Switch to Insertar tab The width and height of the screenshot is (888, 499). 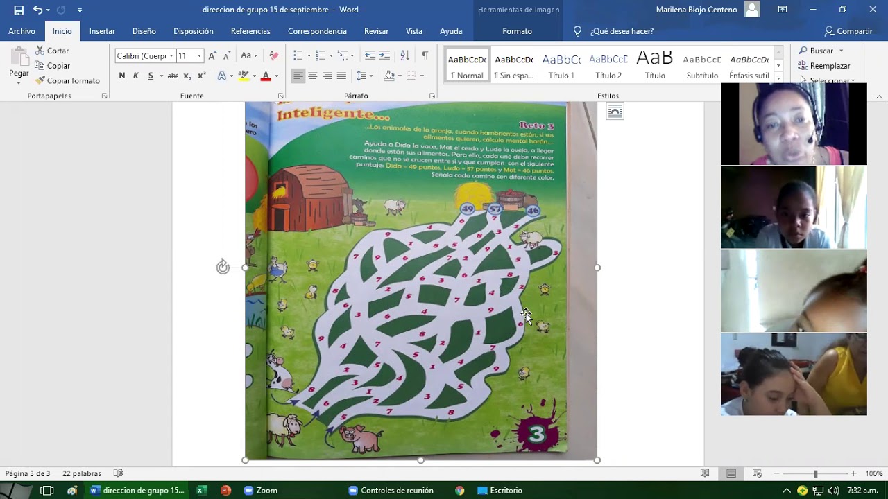point(102,31)
